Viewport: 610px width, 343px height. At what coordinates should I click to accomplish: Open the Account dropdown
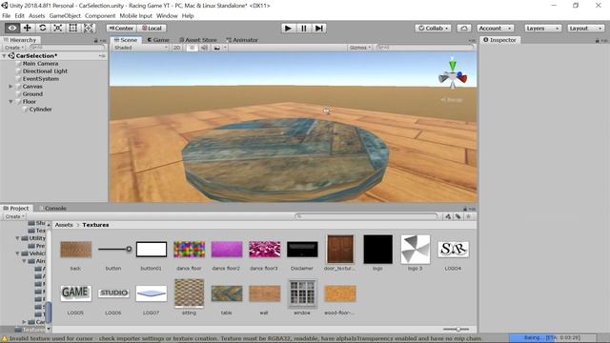(x=495, y=29)
